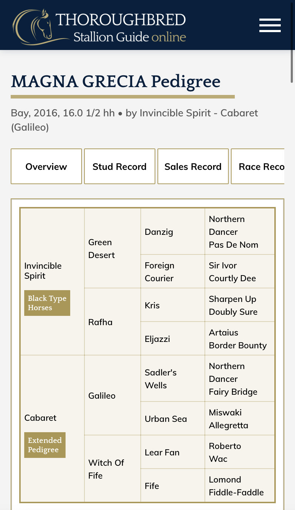Image resolution: width=295 pixels, height=510 pixels.
Task: Select the Danzig pedigree cell
Action: tap(159, 232)
